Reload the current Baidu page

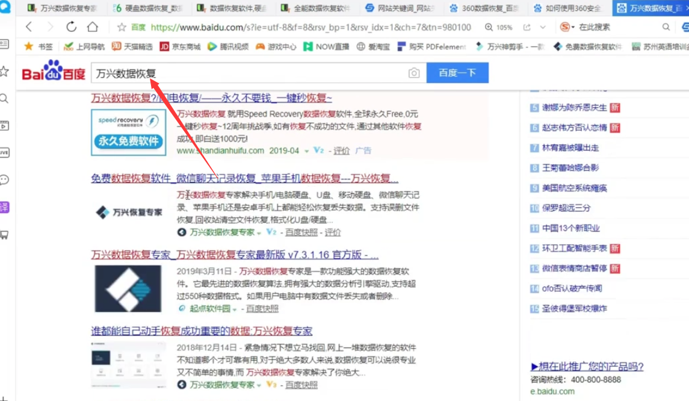(x=71, y=27)
